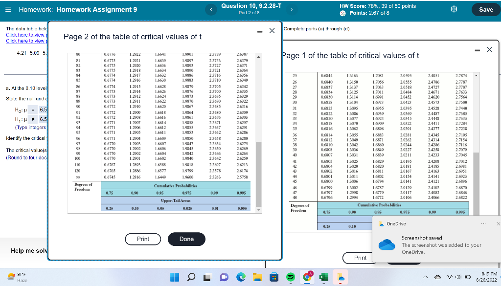This screenshot has height=286, width=501.
Task: Open the volume tray icon
Action: click(458, 277)
